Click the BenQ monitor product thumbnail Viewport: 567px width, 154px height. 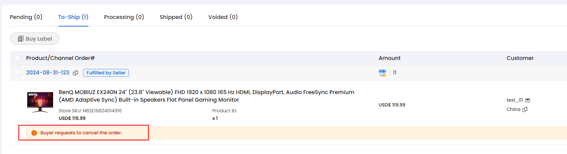(40, 102)
